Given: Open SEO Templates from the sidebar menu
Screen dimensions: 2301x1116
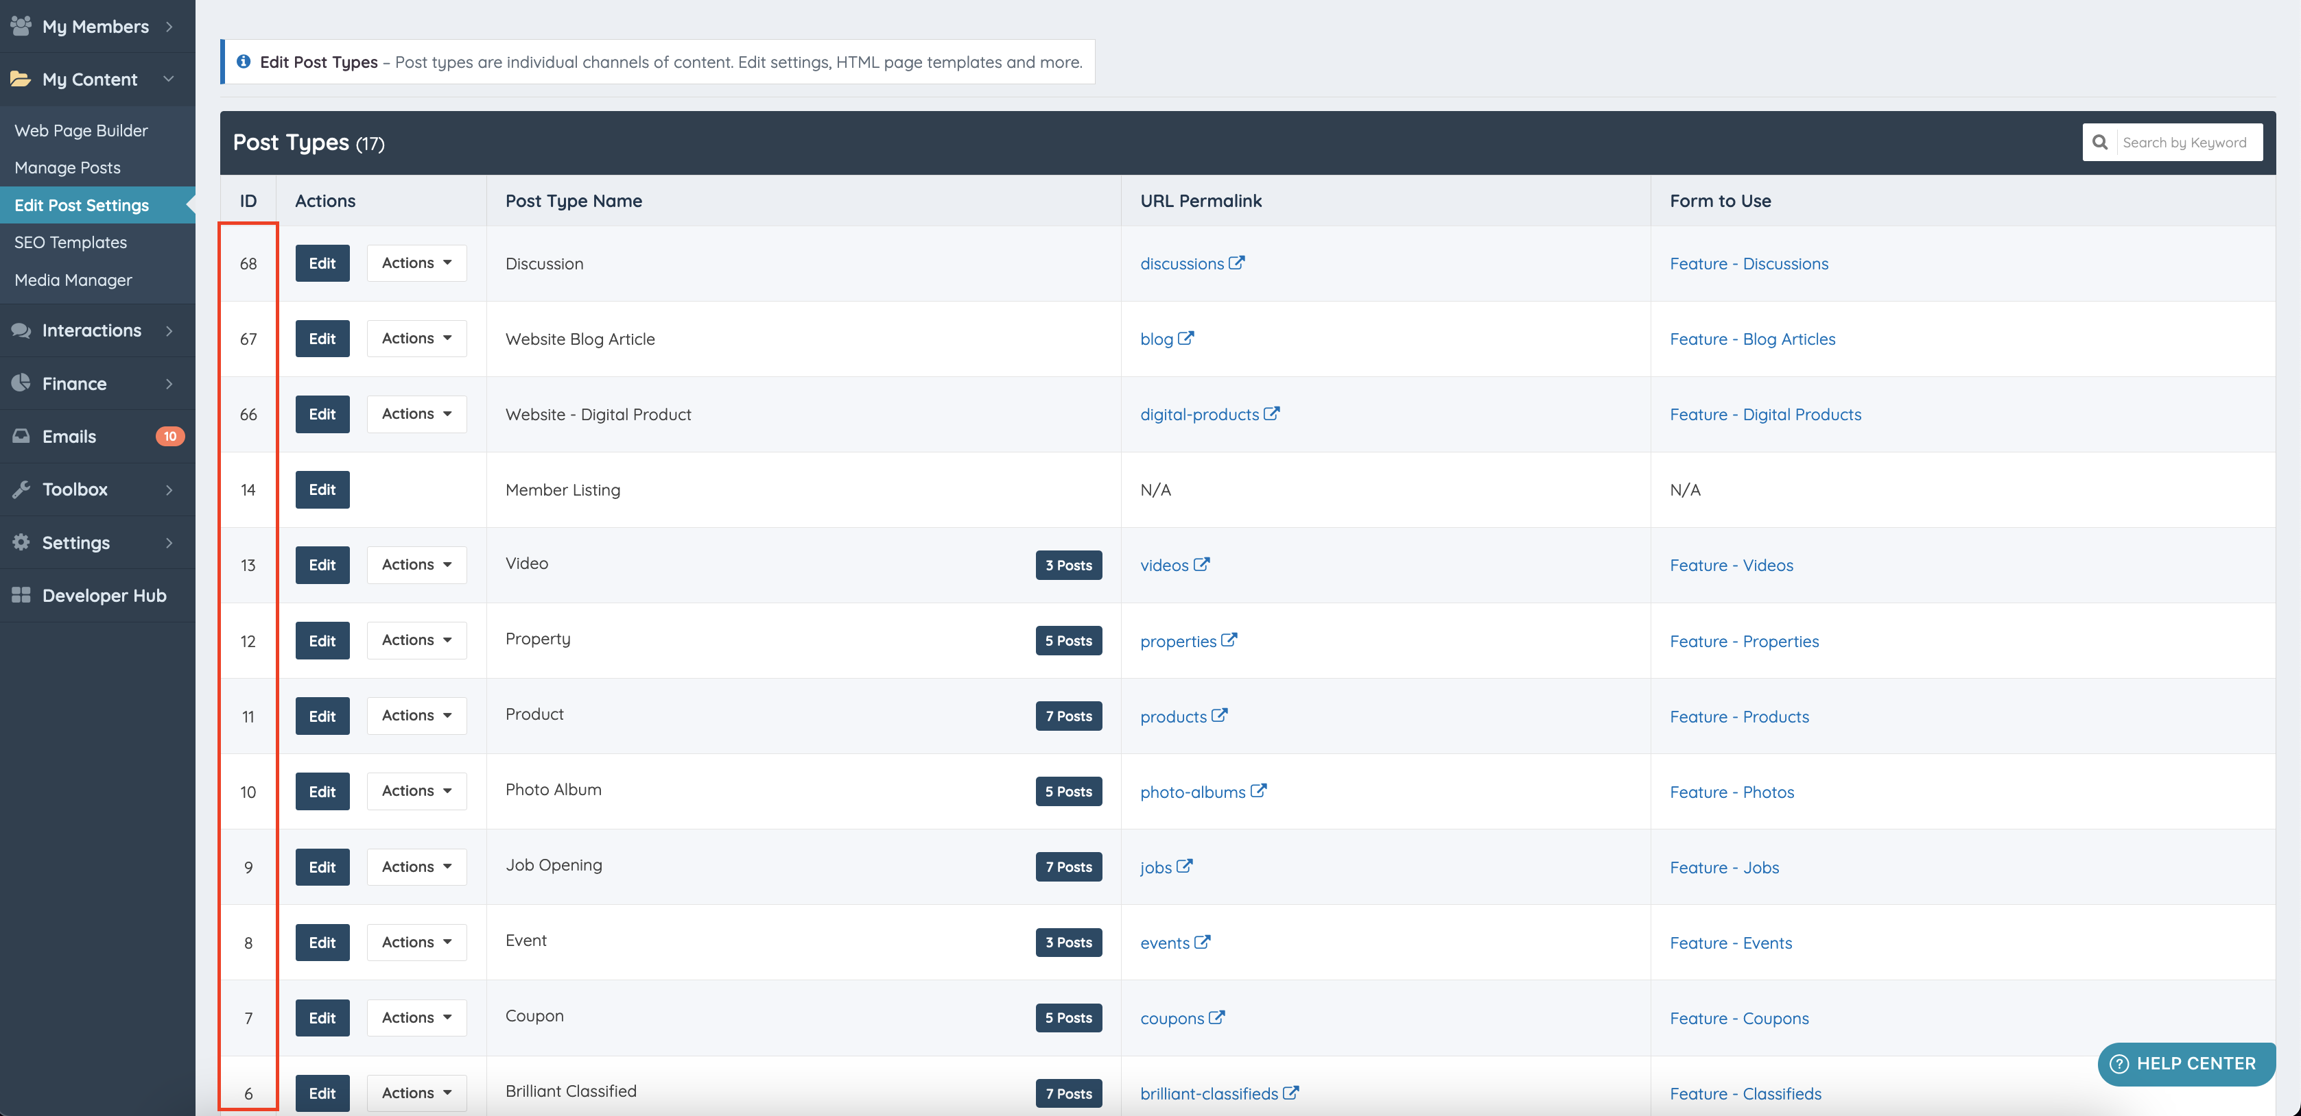Looking at the screenshot, I should coord(71,242).
